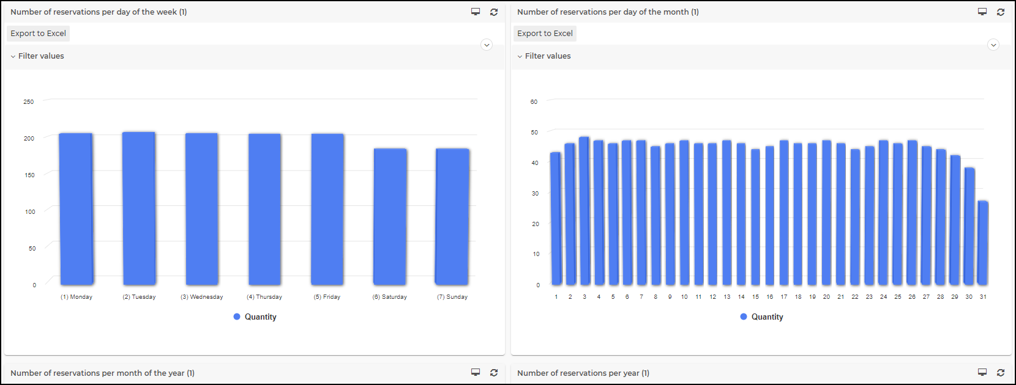Click the Friday bar
The image size is (1016, 385).
click(x=327, y=209)
